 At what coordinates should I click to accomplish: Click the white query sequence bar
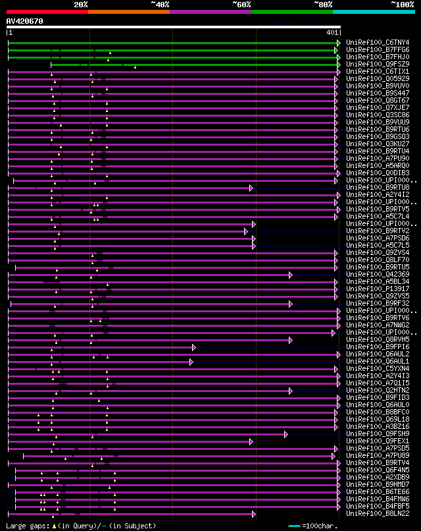point(174,27)
